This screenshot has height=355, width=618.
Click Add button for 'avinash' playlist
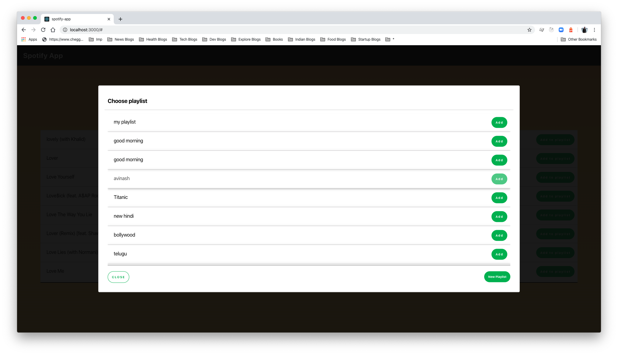coord(499,179)
